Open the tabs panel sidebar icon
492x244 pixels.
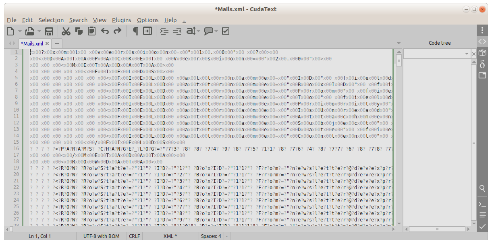pyautogui.click(x=482, y=75)
